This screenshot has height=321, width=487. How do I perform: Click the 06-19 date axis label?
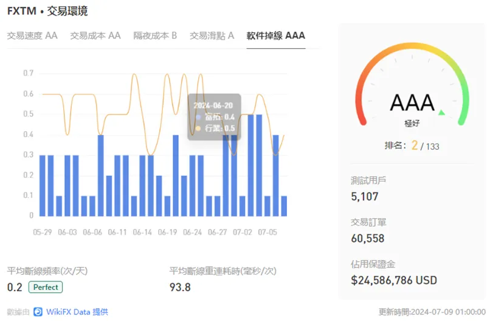point(167,232)
